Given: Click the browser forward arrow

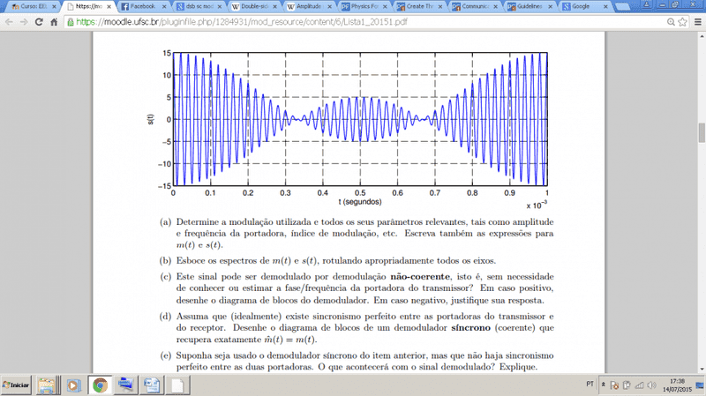Looking at the screenshot, I should 24,21.
